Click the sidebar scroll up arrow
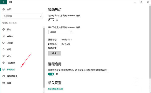The width and height of the screenshot is (151, 93). [44, 27]
